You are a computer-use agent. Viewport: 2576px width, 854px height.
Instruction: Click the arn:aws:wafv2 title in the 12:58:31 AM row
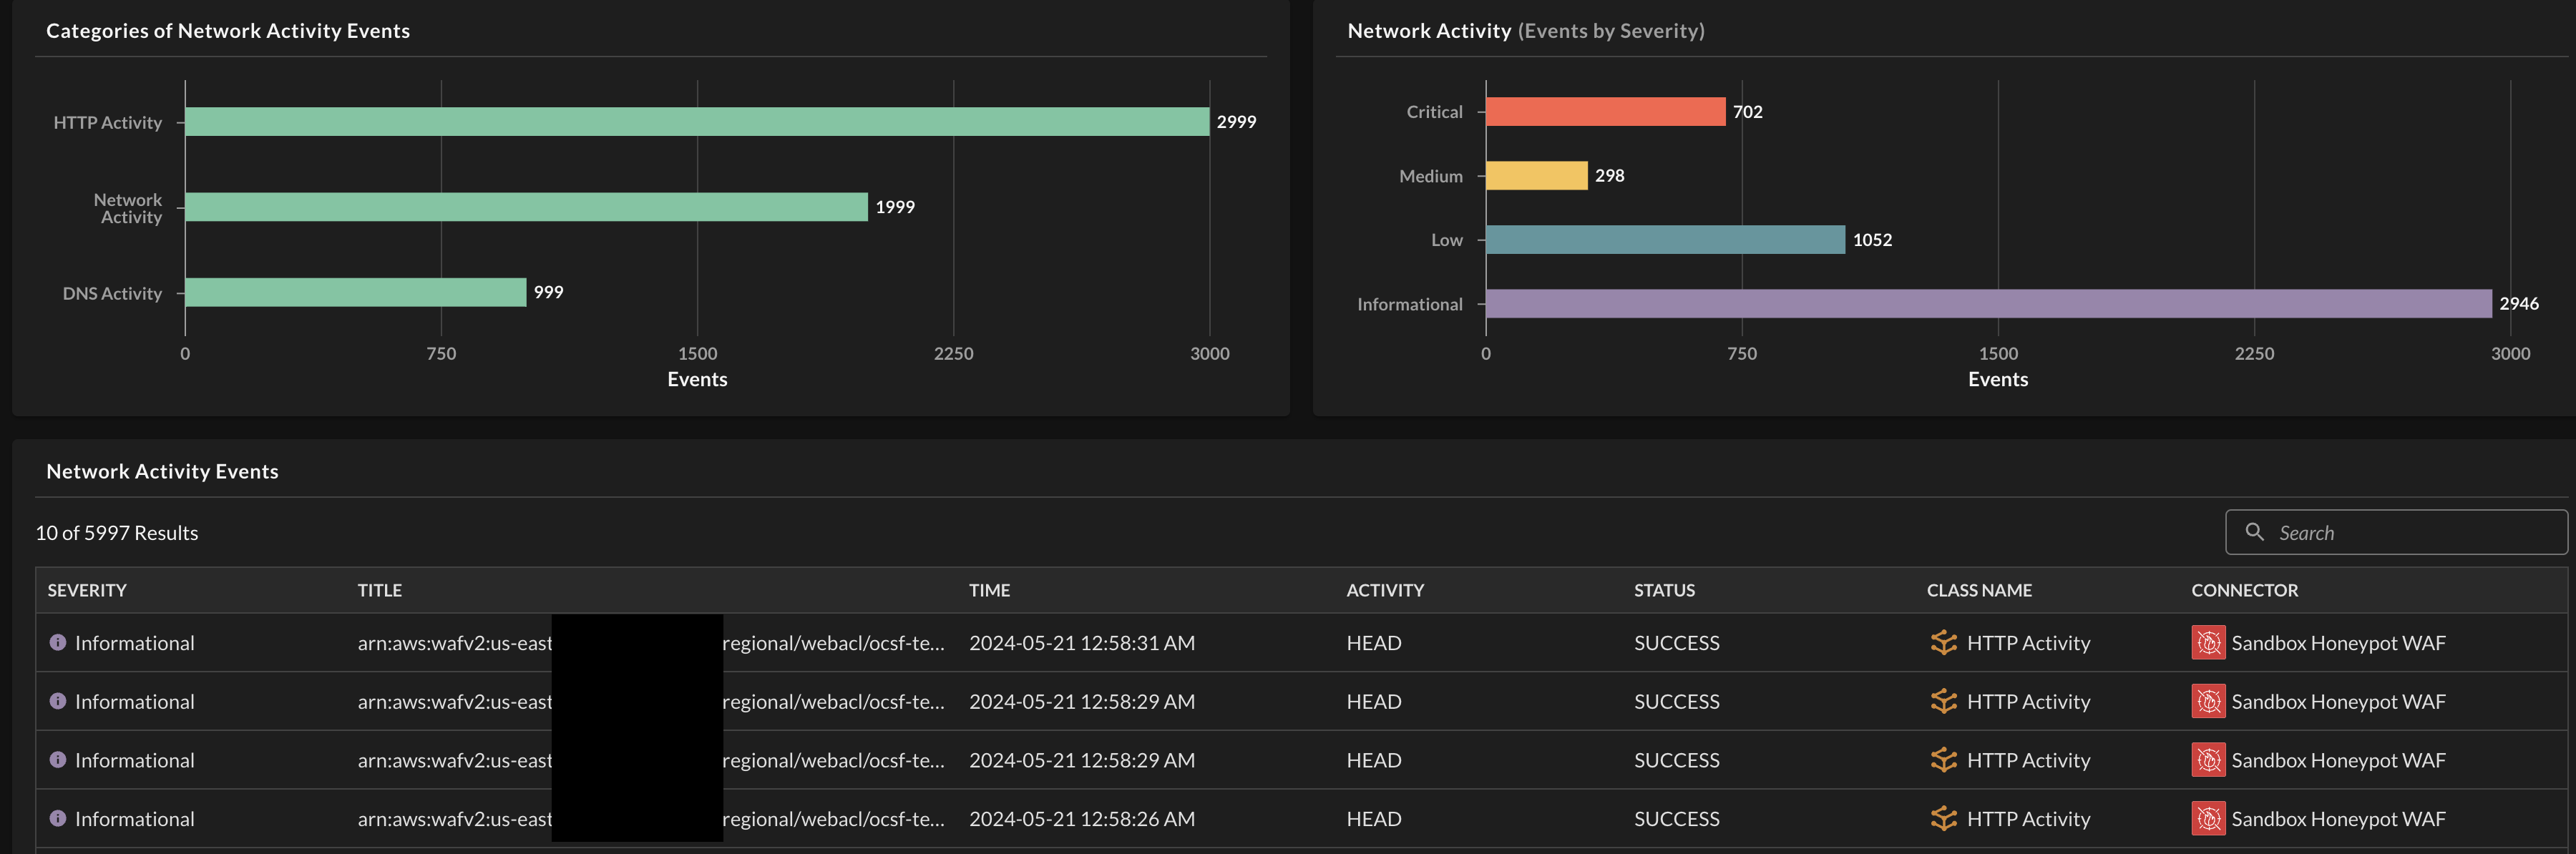coord(651,643)
